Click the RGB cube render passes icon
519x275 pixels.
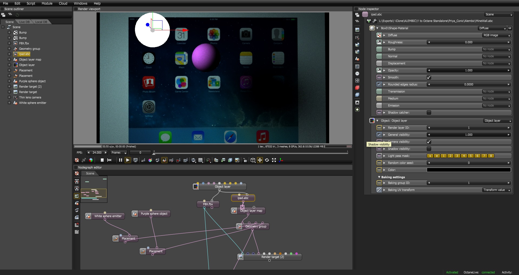tap(91, 160)
